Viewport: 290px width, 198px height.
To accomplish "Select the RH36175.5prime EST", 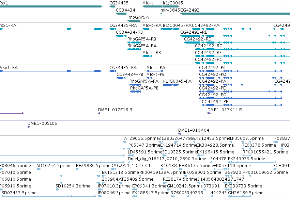I will coord(196,166).
